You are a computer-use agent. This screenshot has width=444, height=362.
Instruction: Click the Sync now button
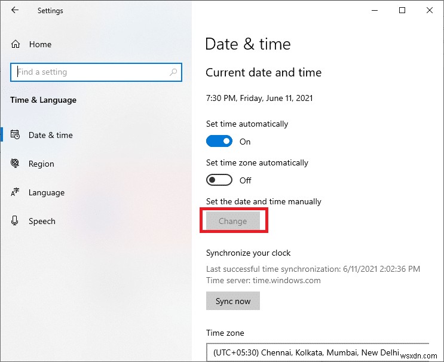(x=233, y=301)
